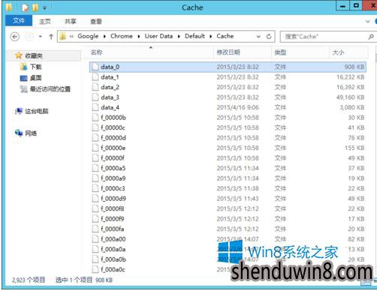Image resolution: width=377 pixels, height=291 pixels.
Task: Select the f_0000a5 file icon
Action: (x=95, y=168)
